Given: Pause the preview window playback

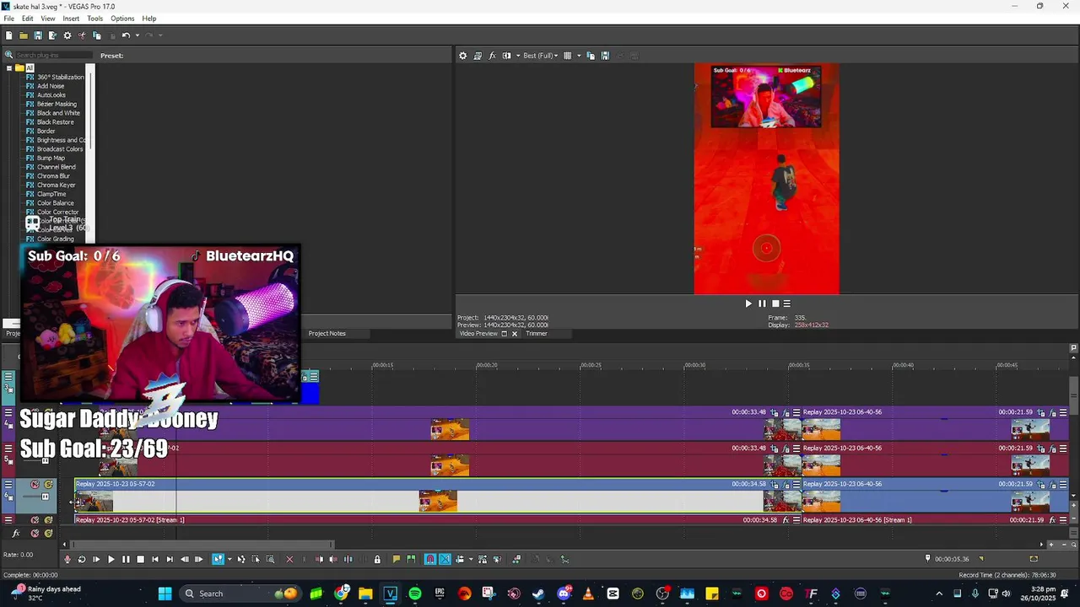Looking at the screenshot, I should pos(762,303).
